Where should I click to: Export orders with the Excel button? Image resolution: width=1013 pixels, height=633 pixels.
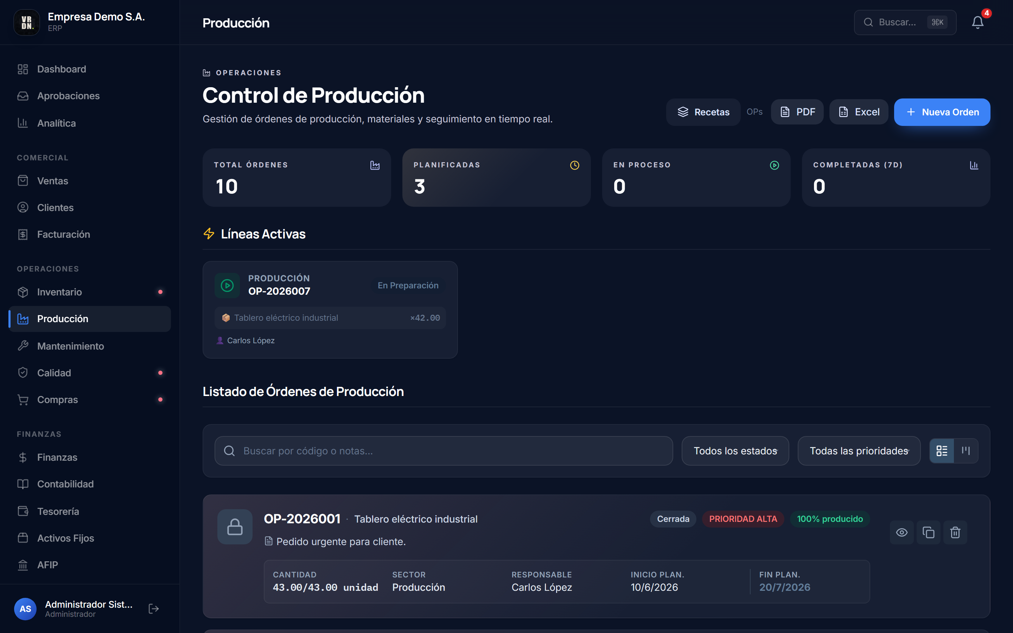(859, 112)
